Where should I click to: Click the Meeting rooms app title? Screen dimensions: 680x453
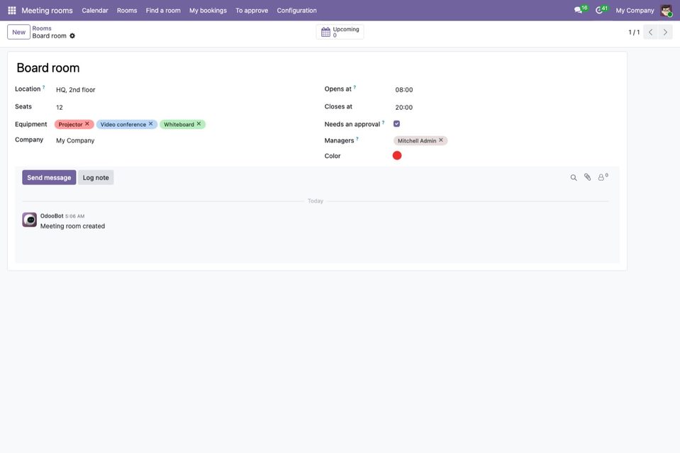coord(48,11)
